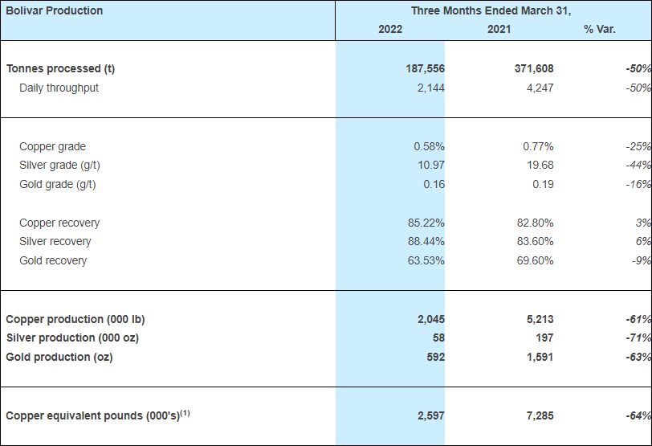652x446 pixels.
Task: Click the 85.22% copper recovery value
Action: tap(426, 223)
